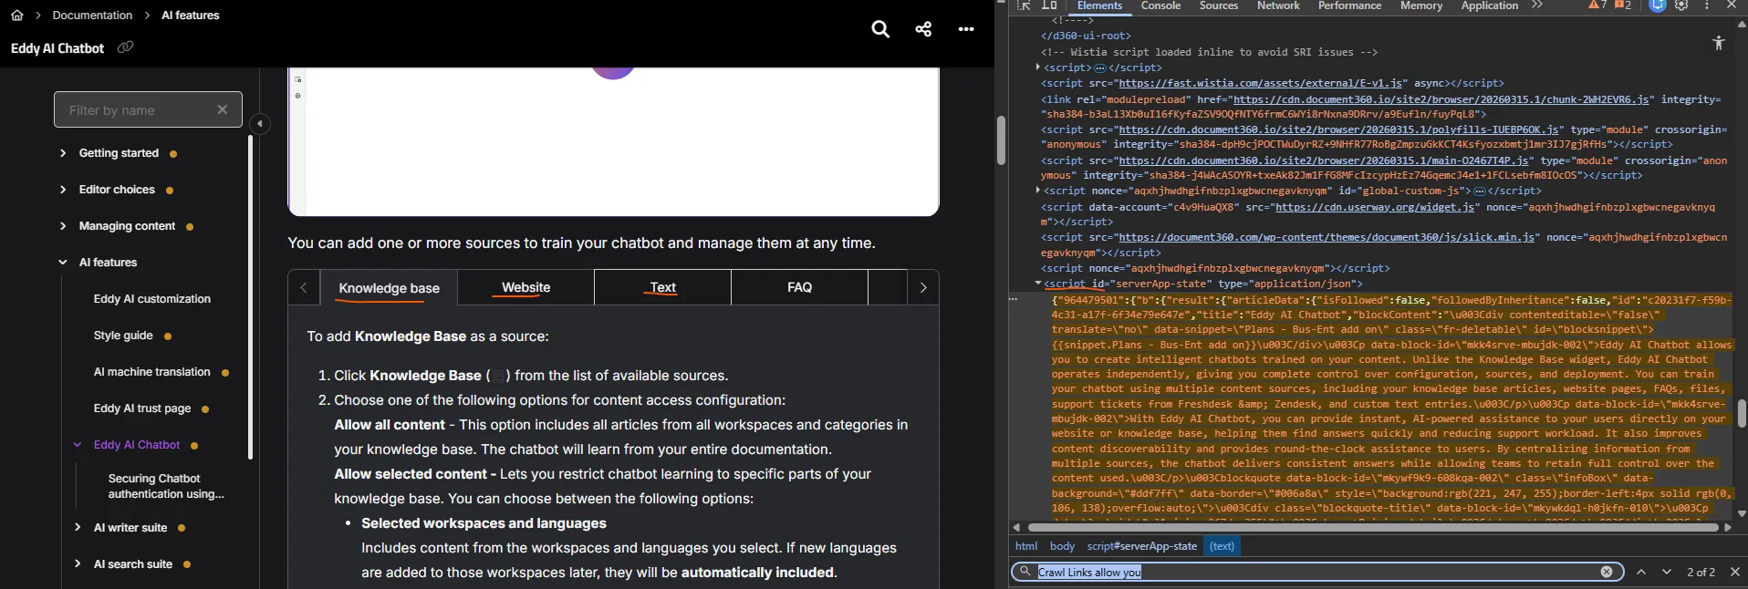Open Style guide article

123,336
